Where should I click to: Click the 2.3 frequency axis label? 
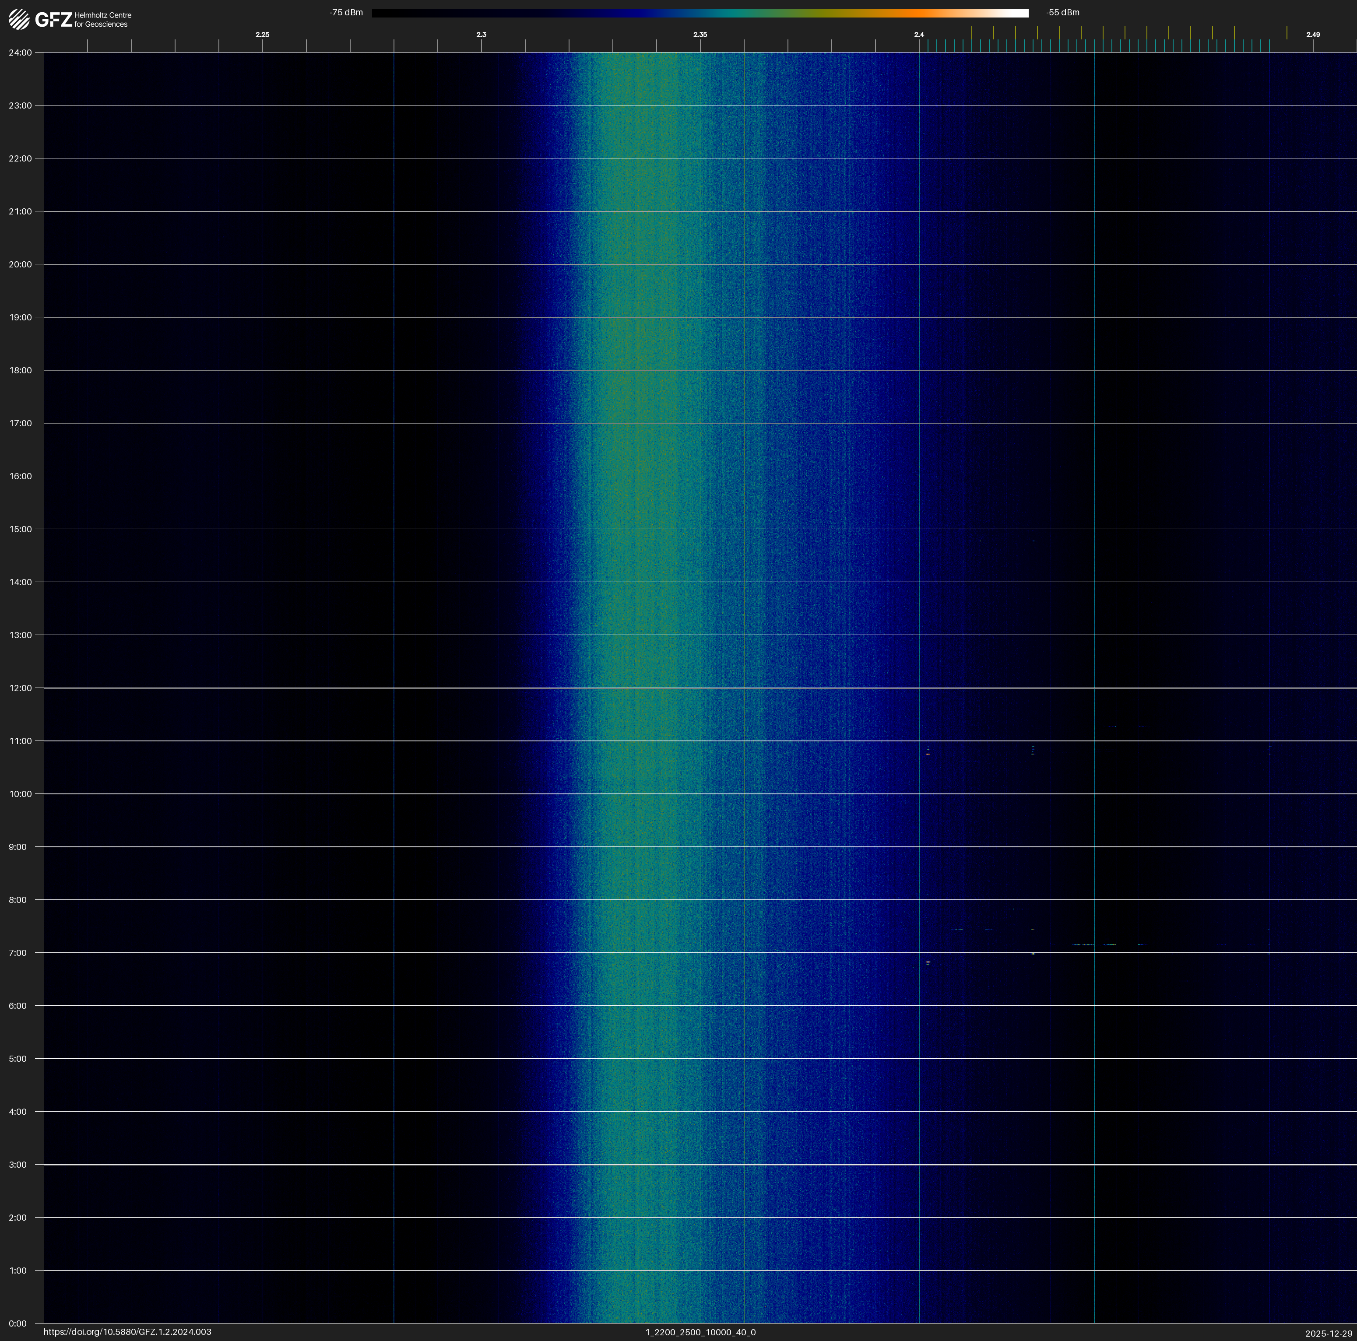tap(481, 35)
